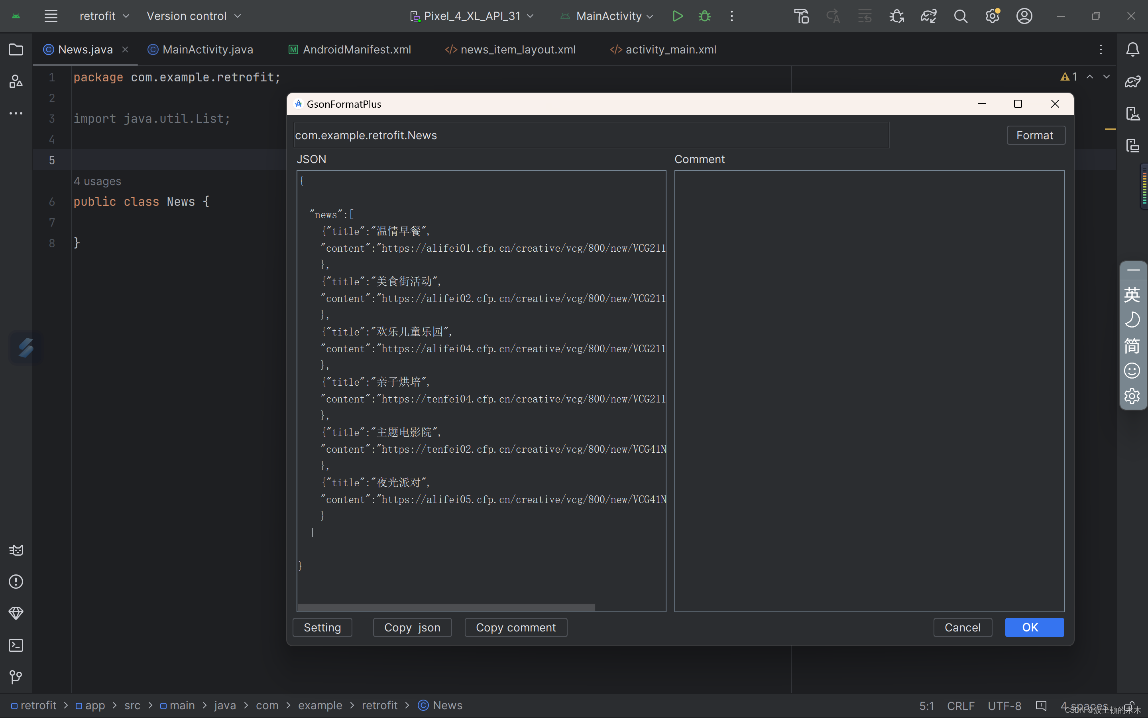Open the editor tabs options menu

pyautogui.click(x=1101, y=49)
